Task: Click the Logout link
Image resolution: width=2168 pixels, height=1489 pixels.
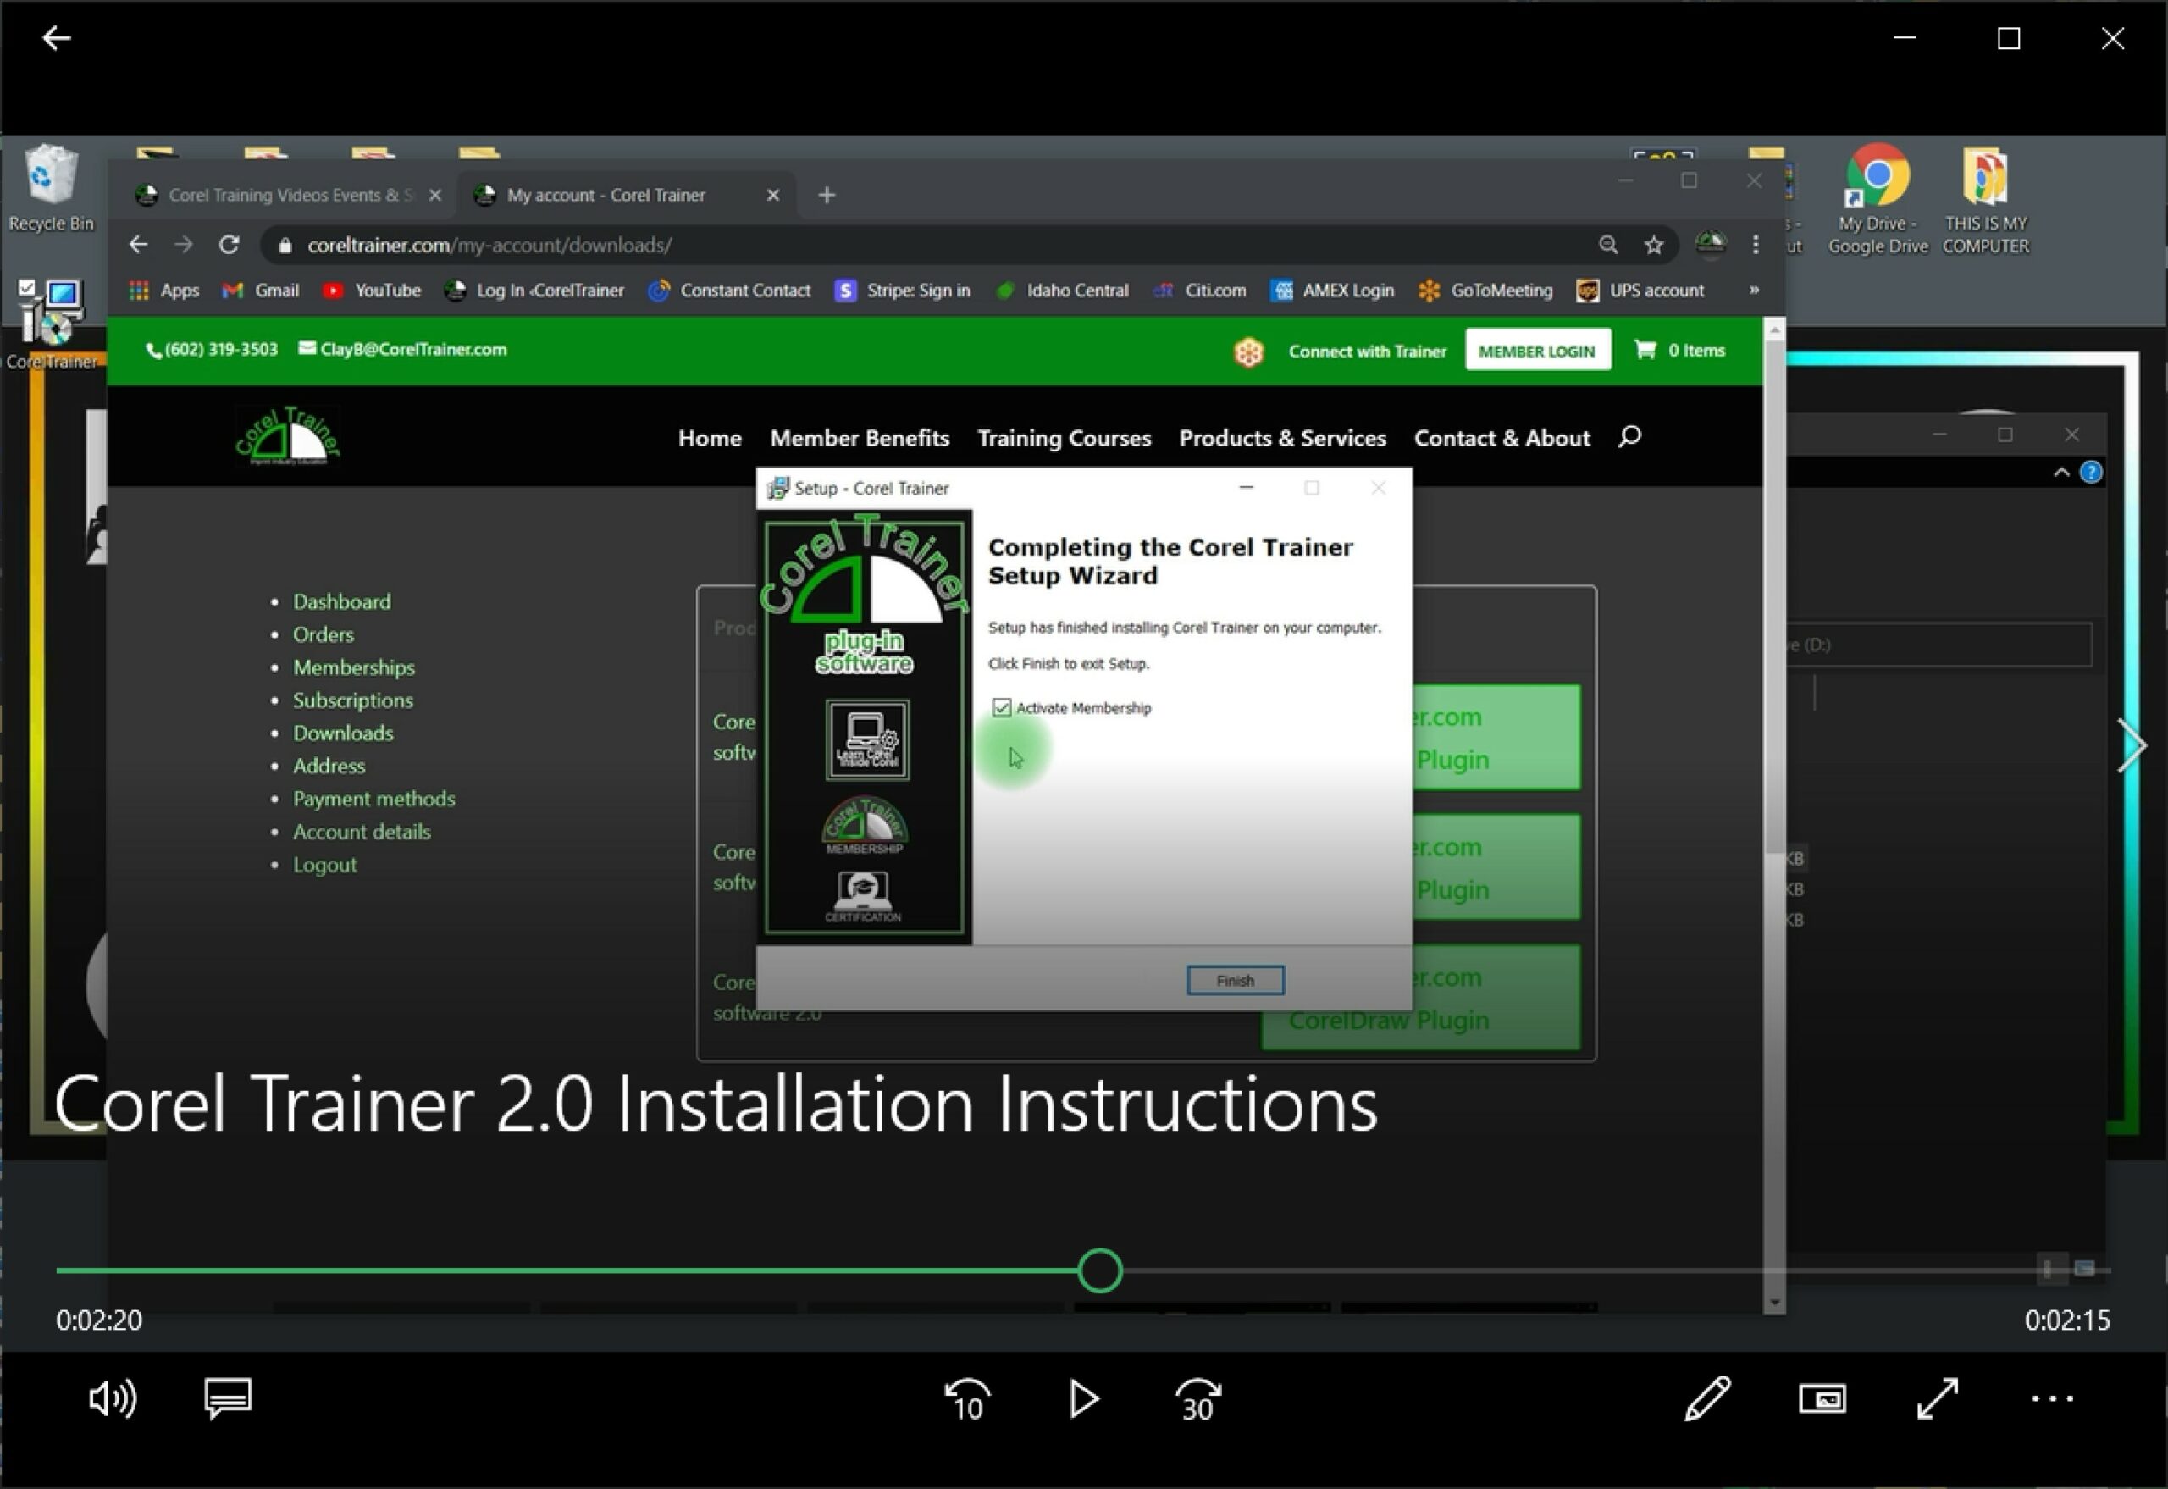Action: (324, 864)
